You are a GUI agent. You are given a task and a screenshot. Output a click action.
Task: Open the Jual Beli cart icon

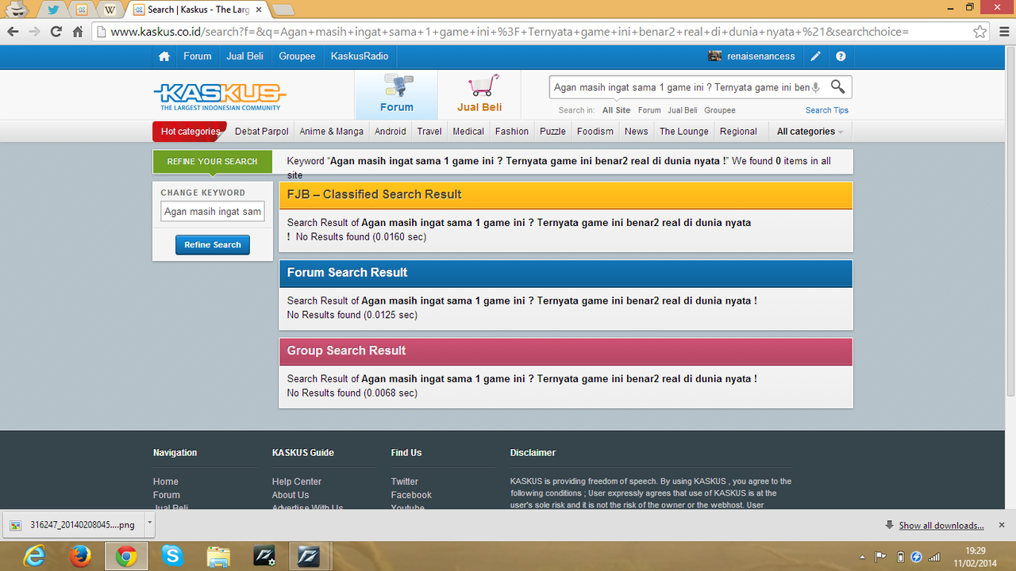click(479, 94)
